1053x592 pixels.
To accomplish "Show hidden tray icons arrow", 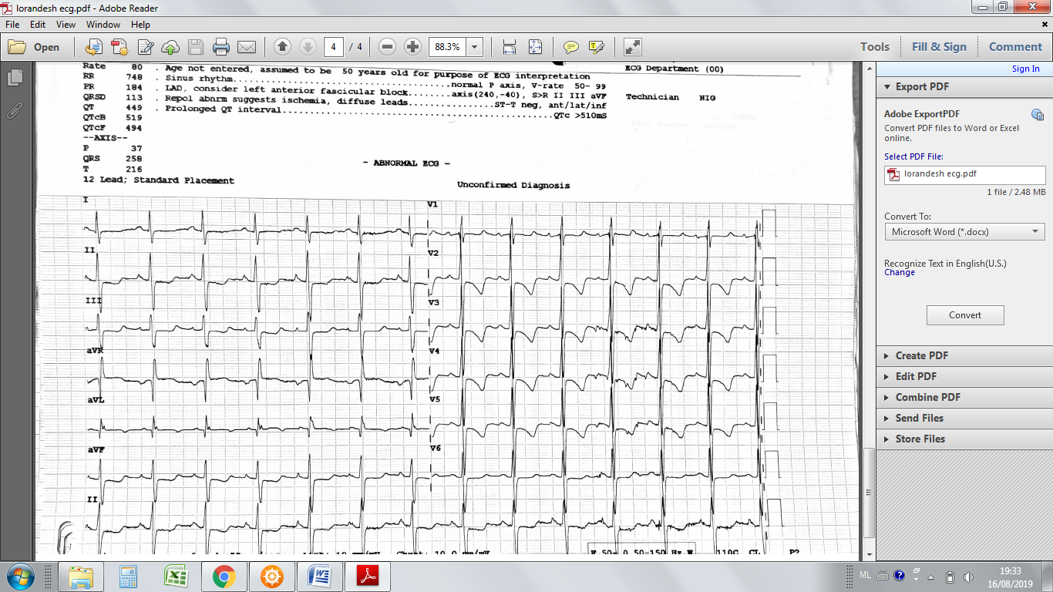I will click(931, 577).
